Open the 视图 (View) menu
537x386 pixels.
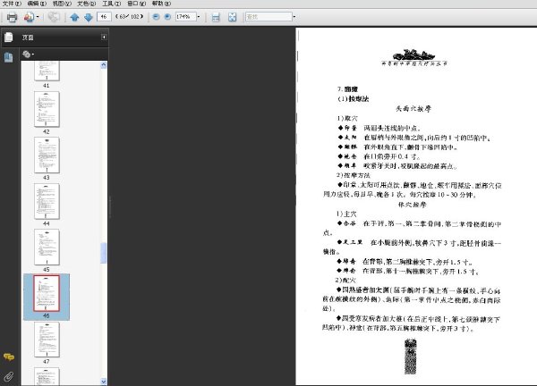pos(62,4)
